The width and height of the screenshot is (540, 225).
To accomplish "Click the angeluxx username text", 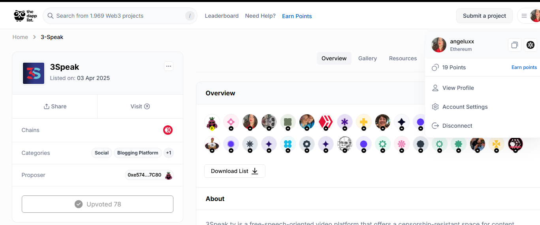I will click(x=462, y=41).
